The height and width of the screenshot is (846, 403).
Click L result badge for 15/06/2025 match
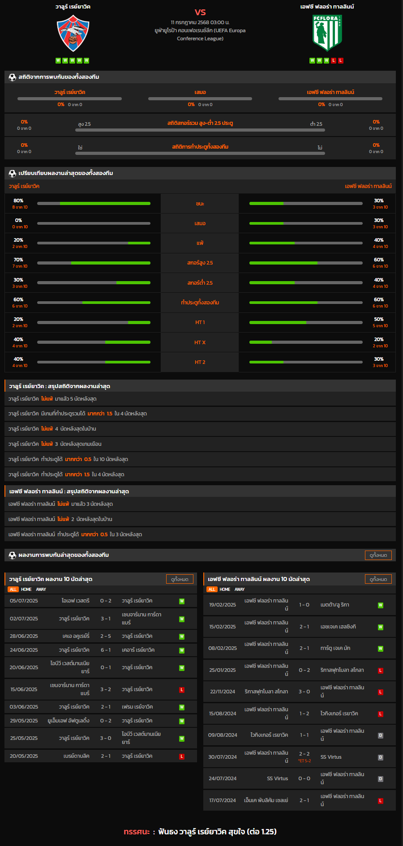(182, 690)
